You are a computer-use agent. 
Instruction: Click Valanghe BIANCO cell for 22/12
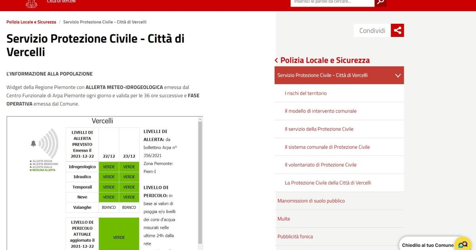109,208
